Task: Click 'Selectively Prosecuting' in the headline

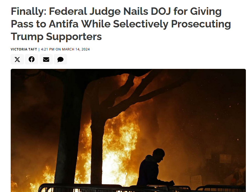Action: click(x=172, y=24)
